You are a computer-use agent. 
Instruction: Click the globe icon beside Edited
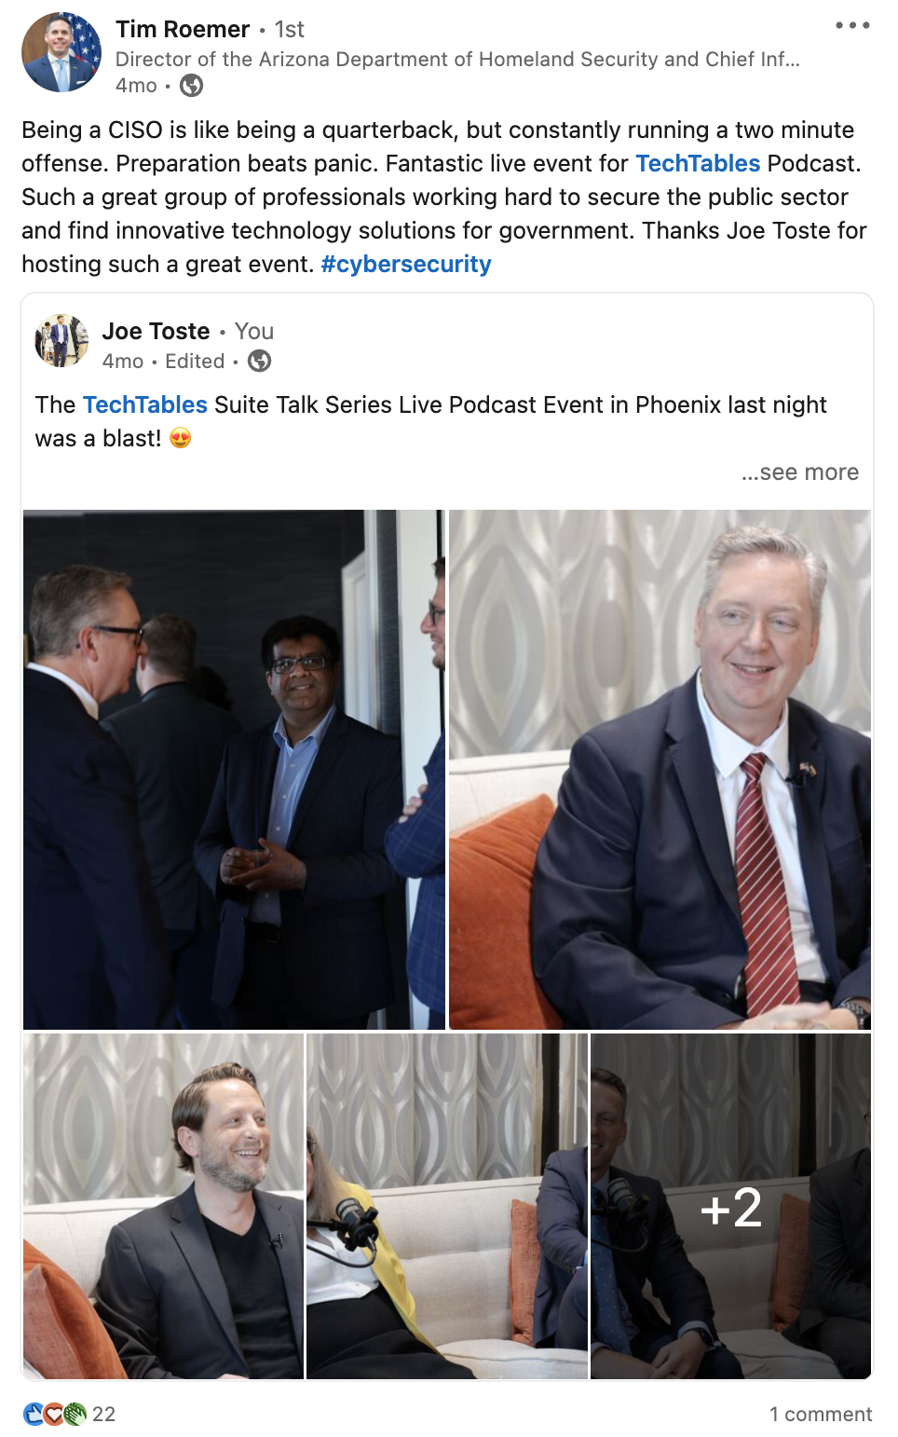point(260,362)
